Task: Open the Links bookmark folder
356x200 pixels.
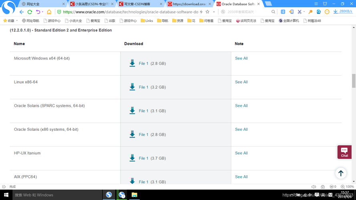Action: tap(146, 20)
